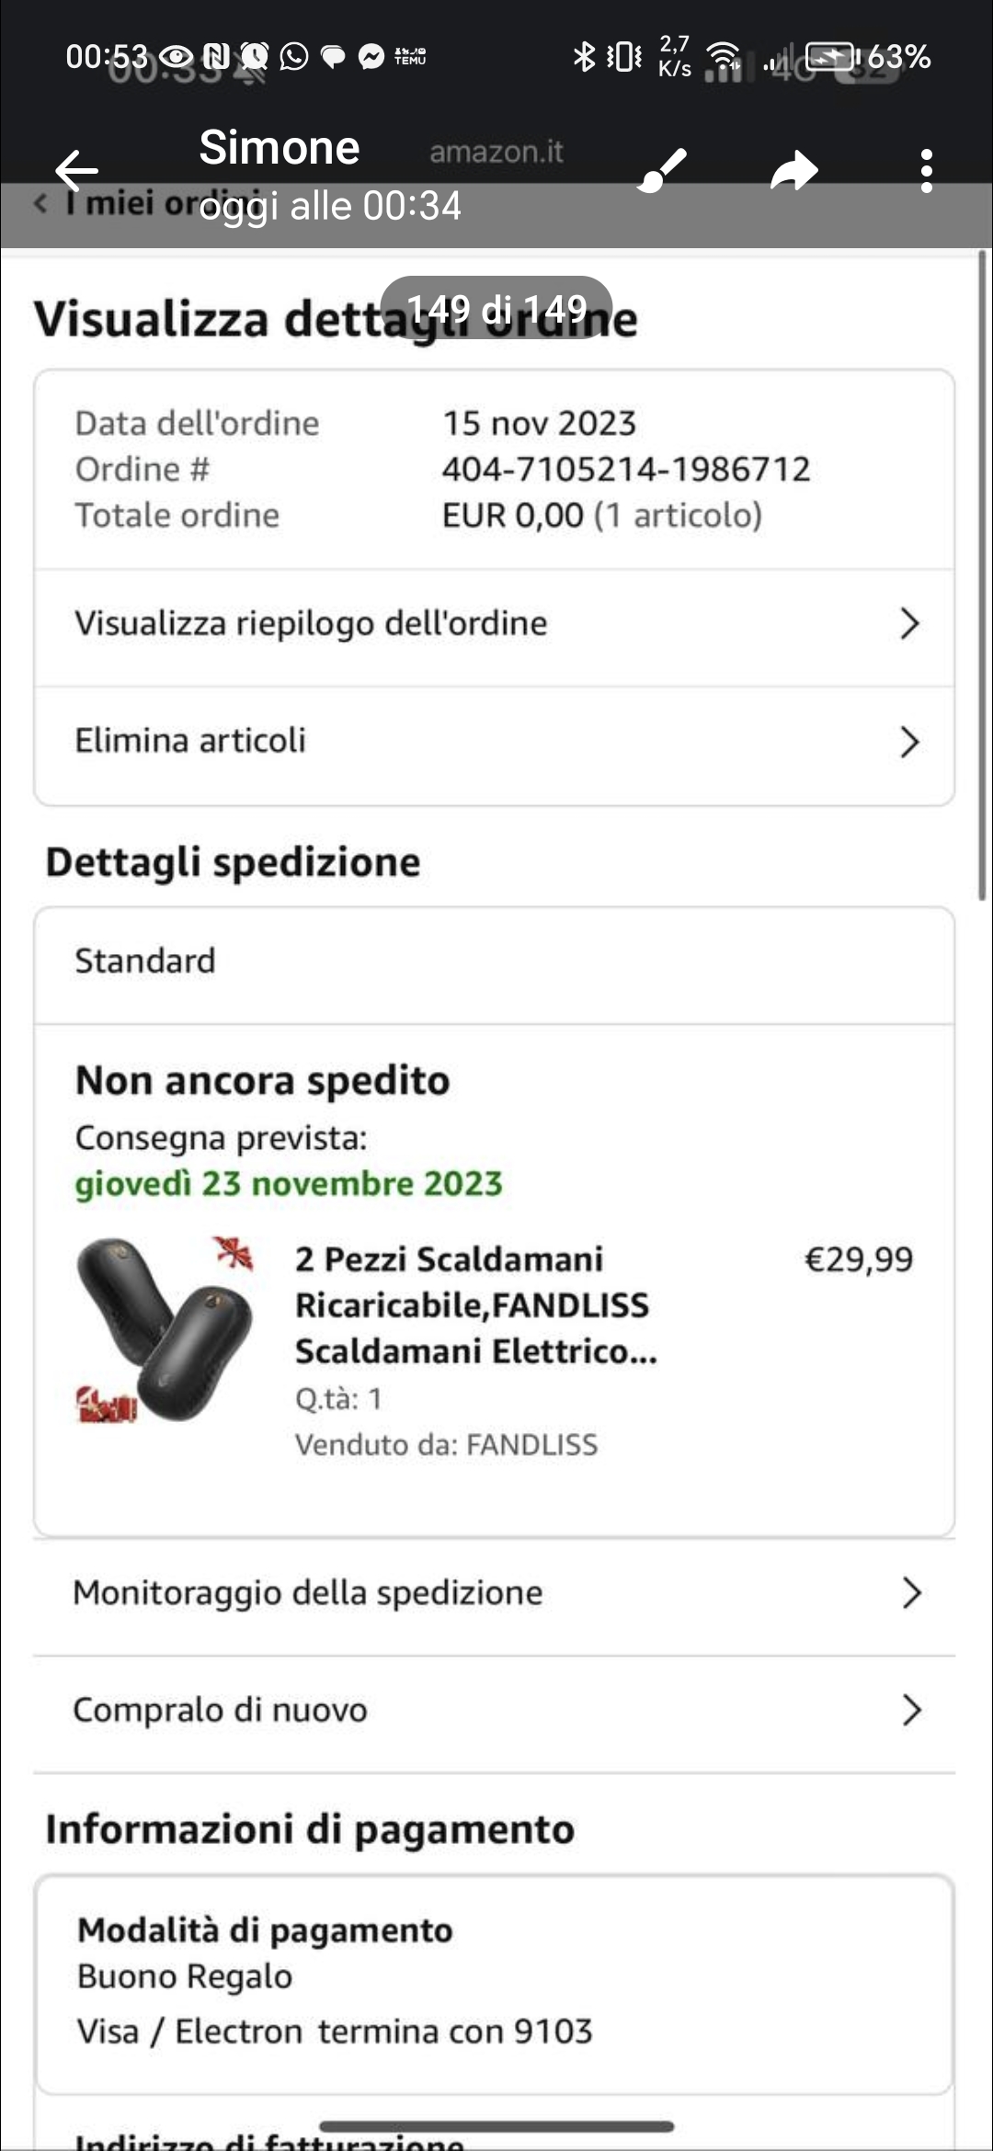The width and height of the screenshot is (993, 2151).
Task: Tap the WhatsApp notification icon
Action: click(x=294, y=57)
